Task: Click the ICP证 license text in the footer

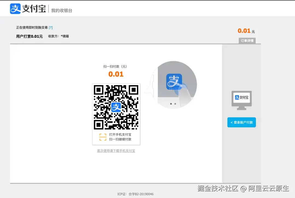Action: pos(135,194)
